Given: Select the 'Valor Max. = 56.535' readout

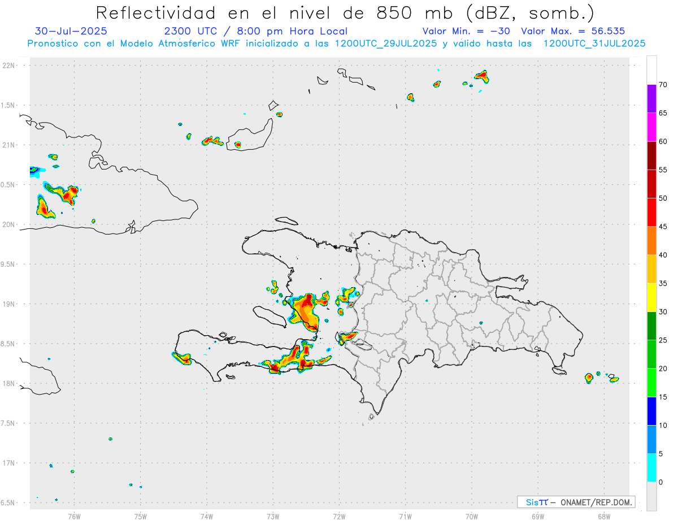Looking at the screenshot, I should (573, 31).
